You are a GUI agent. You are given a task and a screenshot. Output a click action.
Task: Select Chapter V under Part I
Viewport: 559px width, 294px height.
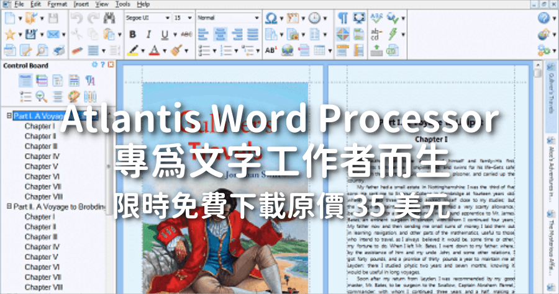coord(42,166)
